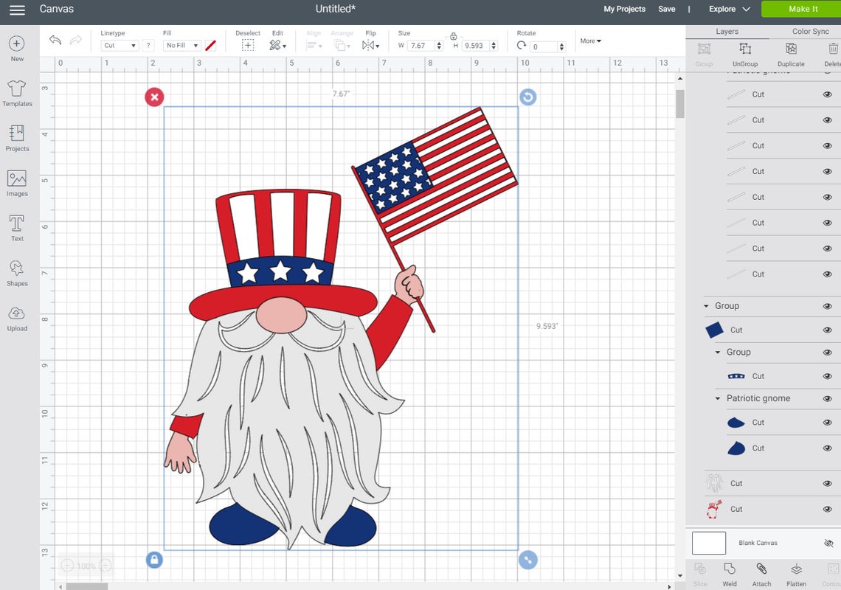Open the hamburger main menu
Viewport: 841px width, 590px height.
pos(17,10)
